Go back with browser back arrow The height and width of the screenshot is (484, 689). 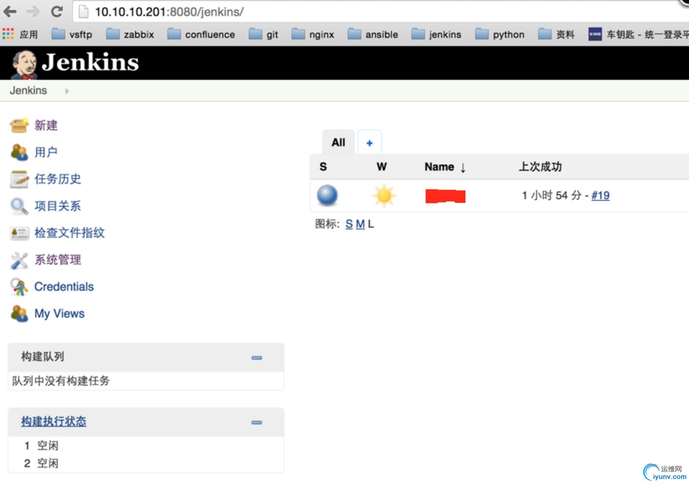[10, 12]
